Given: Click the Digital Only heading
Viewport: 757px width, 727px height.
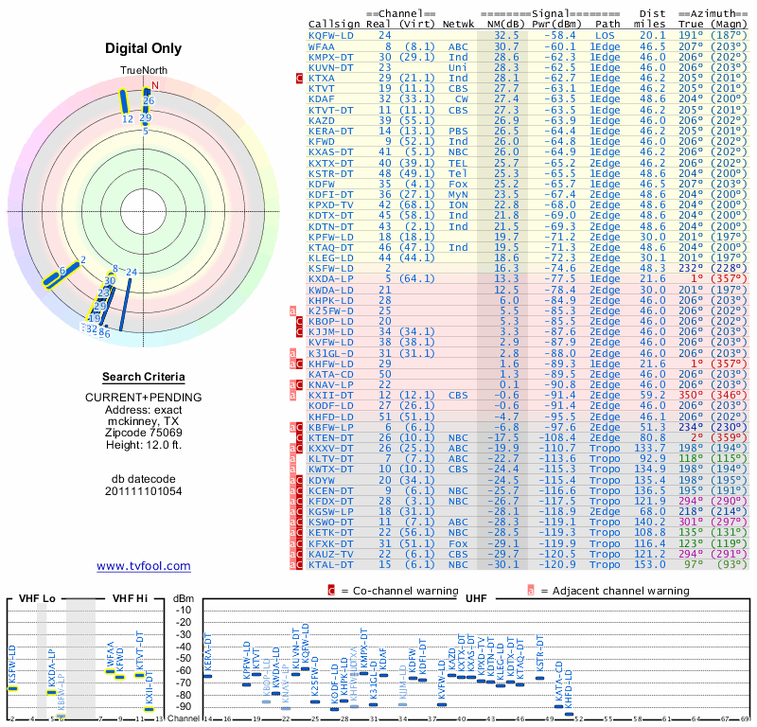Looking at the screenshot, I should [x=144, y=48].
